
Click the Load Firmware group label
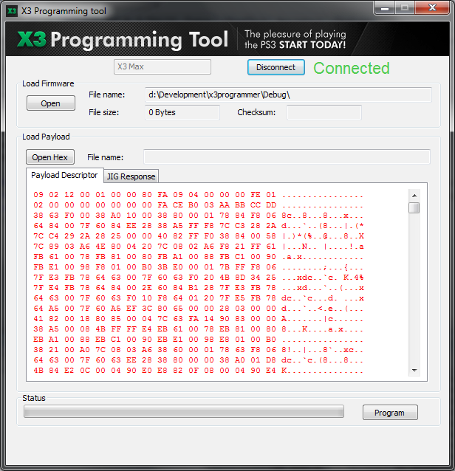click(48, 83)
